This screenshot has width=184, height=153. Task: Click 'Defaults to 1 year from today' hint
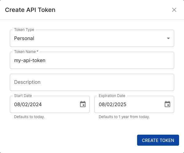click(124, 117)
